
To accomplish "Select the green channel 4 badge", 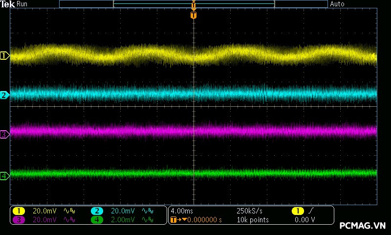I will [x=97, y=220].
